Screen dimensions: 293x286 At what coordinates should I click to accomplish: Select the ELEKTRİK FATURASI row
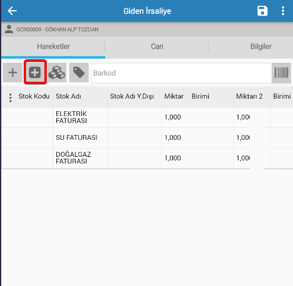coord(147,117)
